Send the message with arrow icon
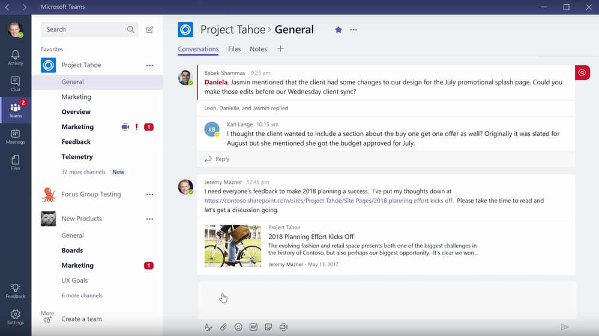Viewport: 599px width, 336px height. (565, 327)
